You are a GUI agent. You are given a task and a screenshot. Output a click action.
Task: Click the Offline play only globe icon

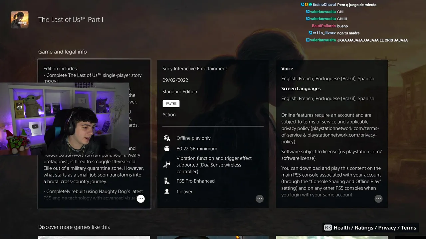tap(167, 138)
